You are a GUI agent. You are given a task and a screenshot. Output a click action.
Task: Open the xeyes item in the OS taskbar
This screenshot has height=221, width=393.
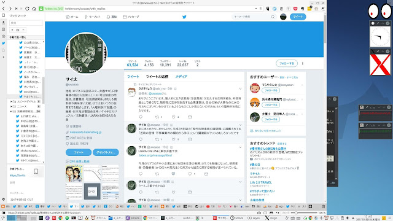tap(253, 218)
